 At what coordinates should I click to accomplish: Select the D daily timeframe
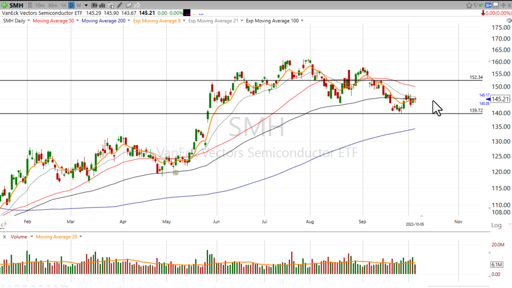point(71,5)
